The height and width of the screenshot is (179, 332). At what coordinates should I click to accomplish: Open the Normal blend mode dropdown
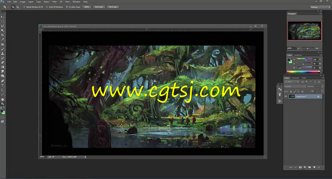click(x=295, y=87)
